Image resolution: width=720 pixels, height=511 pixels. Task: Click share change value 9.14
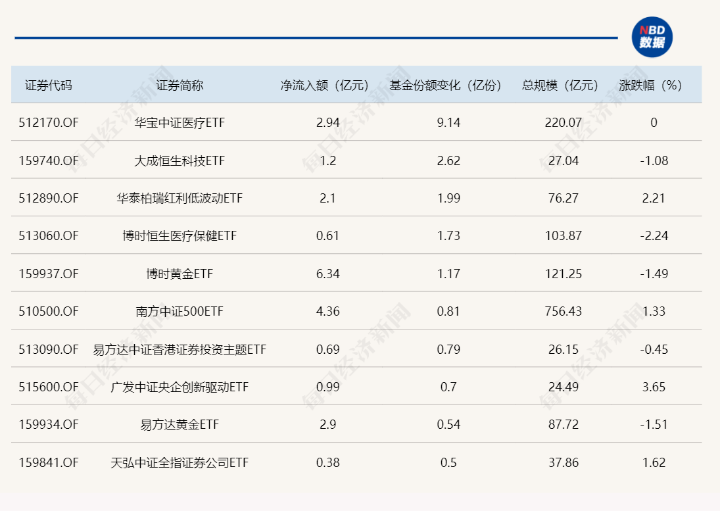448,122
